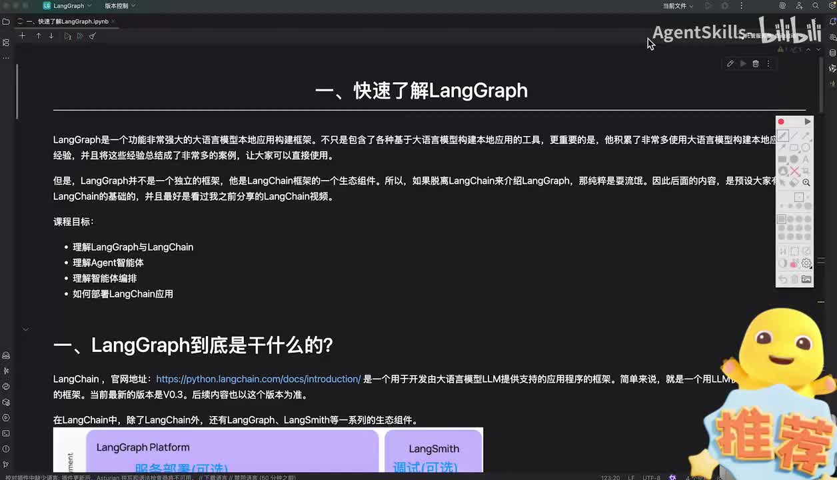
Task: Undo last annotation in floating palette
Action: [783, 279]
